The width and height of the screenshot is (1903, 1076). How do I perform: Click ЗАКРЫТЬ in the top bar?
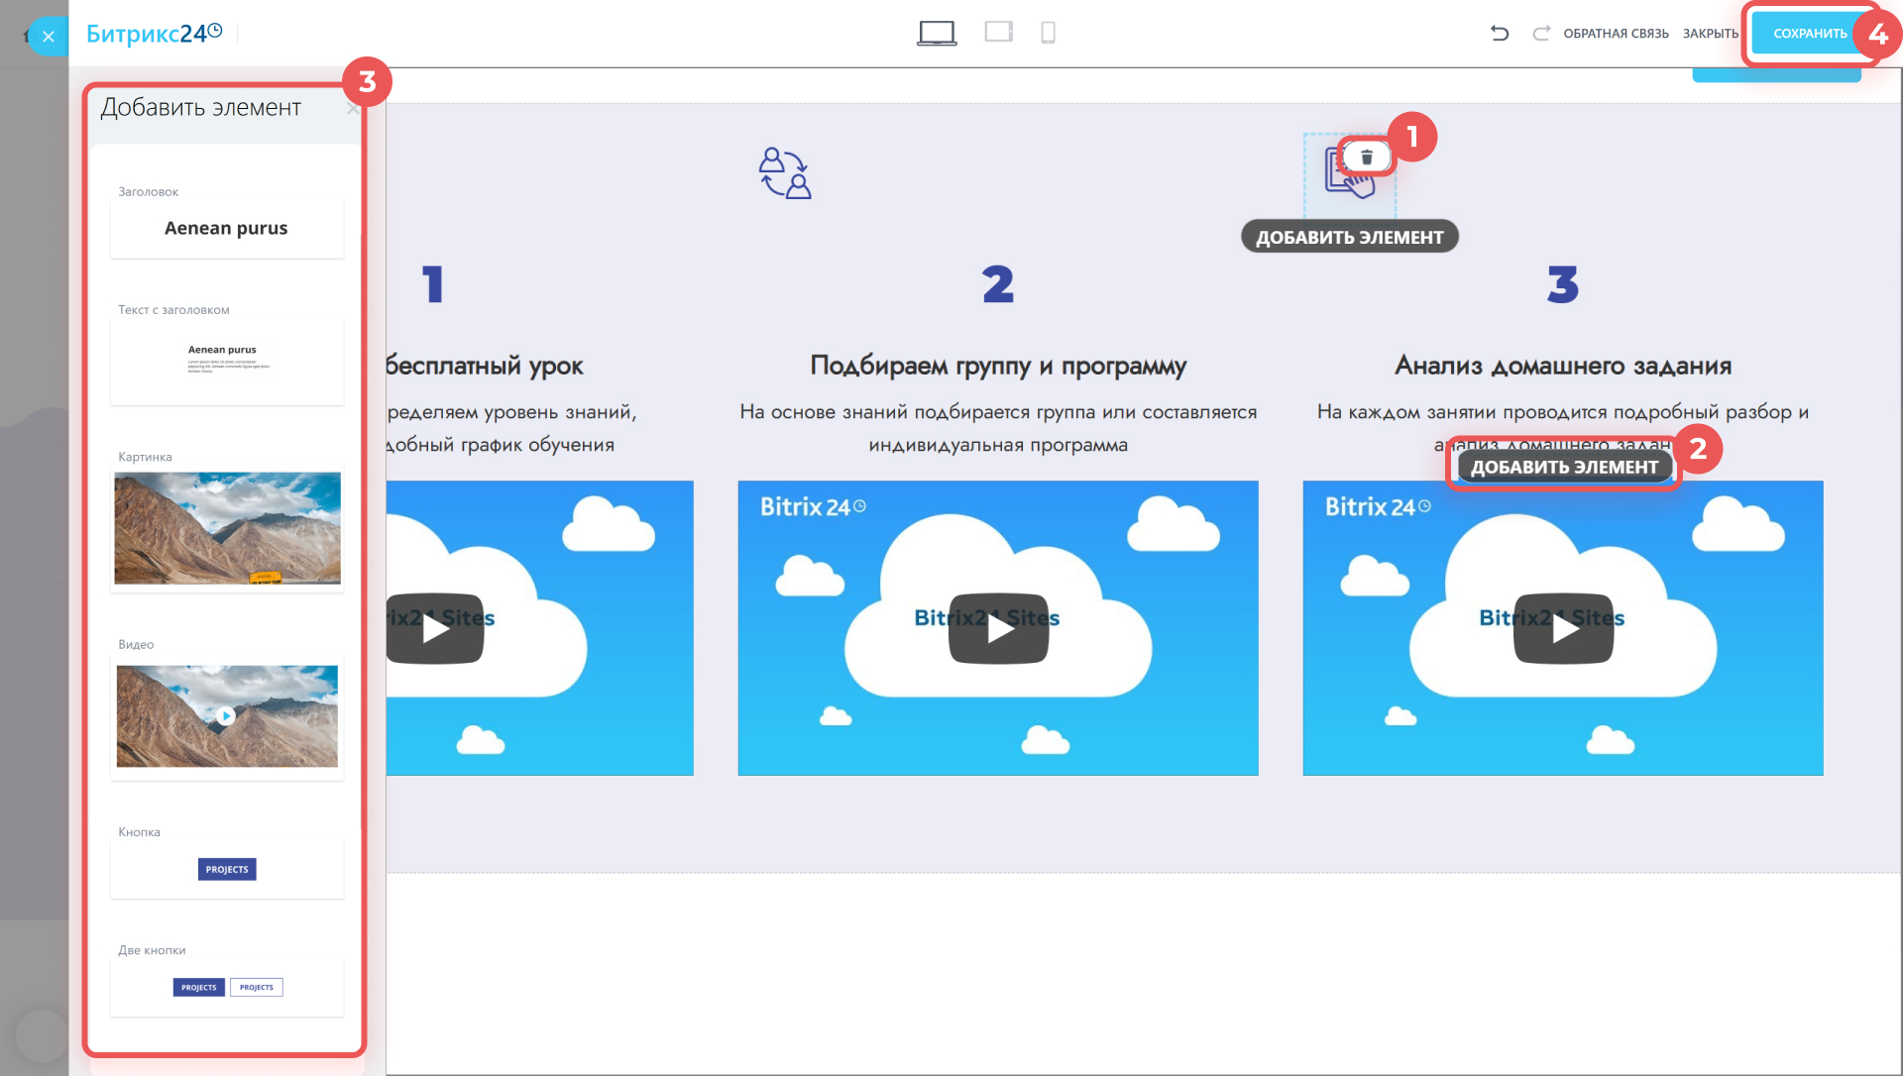point(1710,34)
